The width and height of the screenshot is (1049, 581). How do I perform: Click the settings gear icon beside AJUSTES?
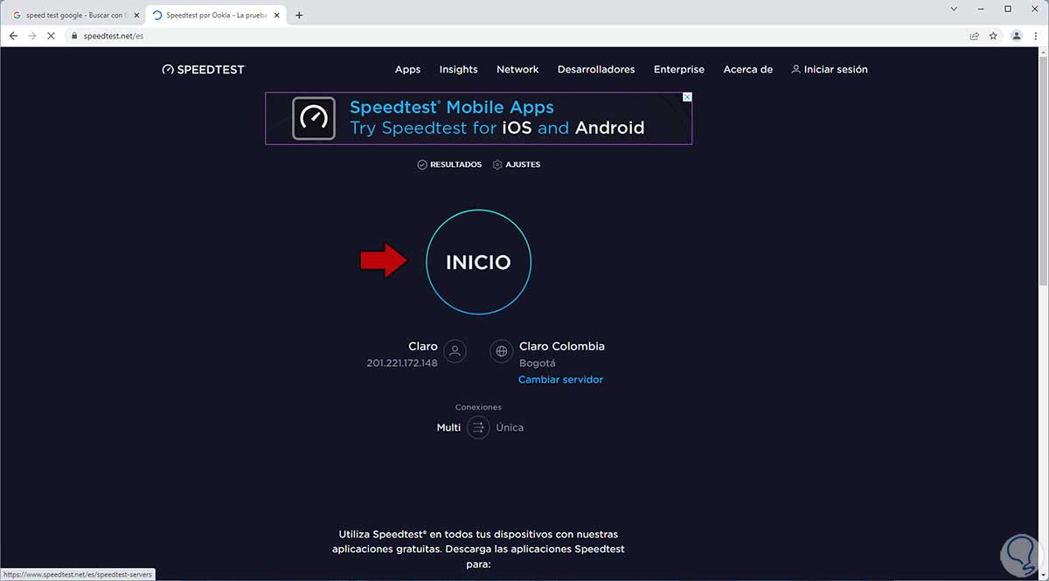point(497,164)
